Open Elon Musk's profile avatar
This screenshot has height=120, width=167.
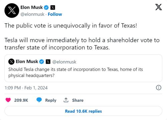coord(12,11)
